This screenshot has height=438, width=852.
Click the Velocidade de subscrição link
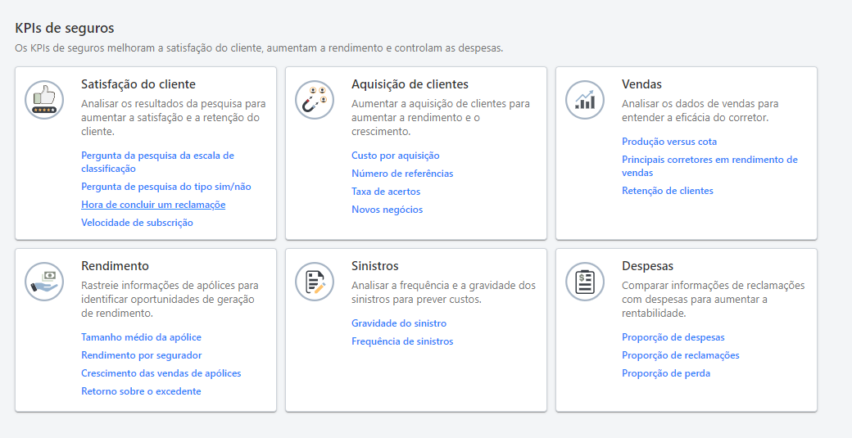point(137,223)
